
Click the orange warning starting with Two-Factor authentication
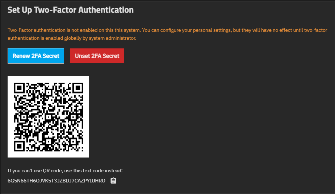[120, 30]
